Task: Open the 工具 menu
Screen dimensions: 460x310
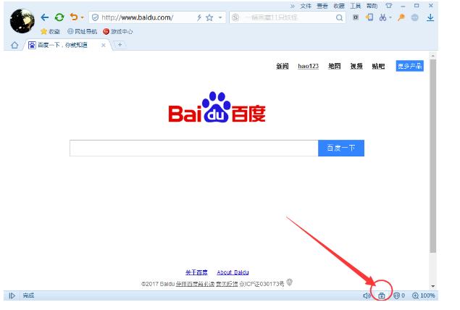Action: (356, 5)
